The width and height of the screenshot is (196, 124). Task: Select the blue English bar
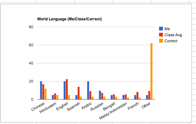pyautogui.click(x=65, y=90)
